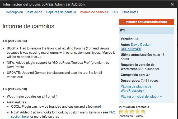Click the third rating star
Viewport: 178px width, 119px height.
tap(132, 112)
